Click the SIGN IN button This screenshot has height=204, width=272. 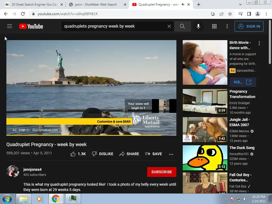(x=249, y=26)
